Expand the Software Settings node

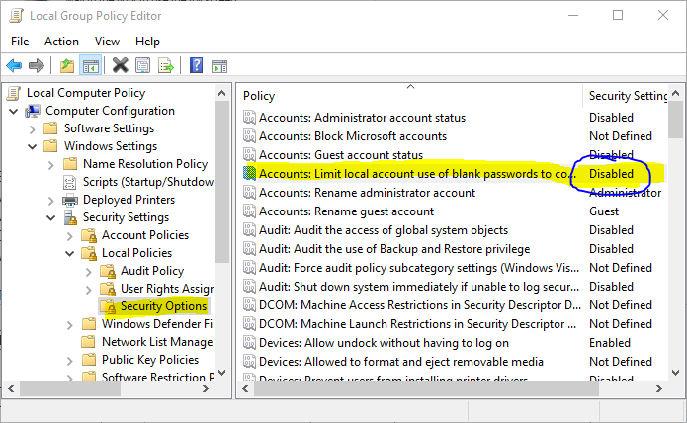(x=32, y=129)
